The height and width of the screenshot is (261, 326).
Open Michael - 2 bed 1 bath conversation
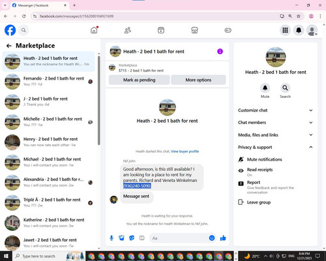pyautogui.click(x=48, y=162)
